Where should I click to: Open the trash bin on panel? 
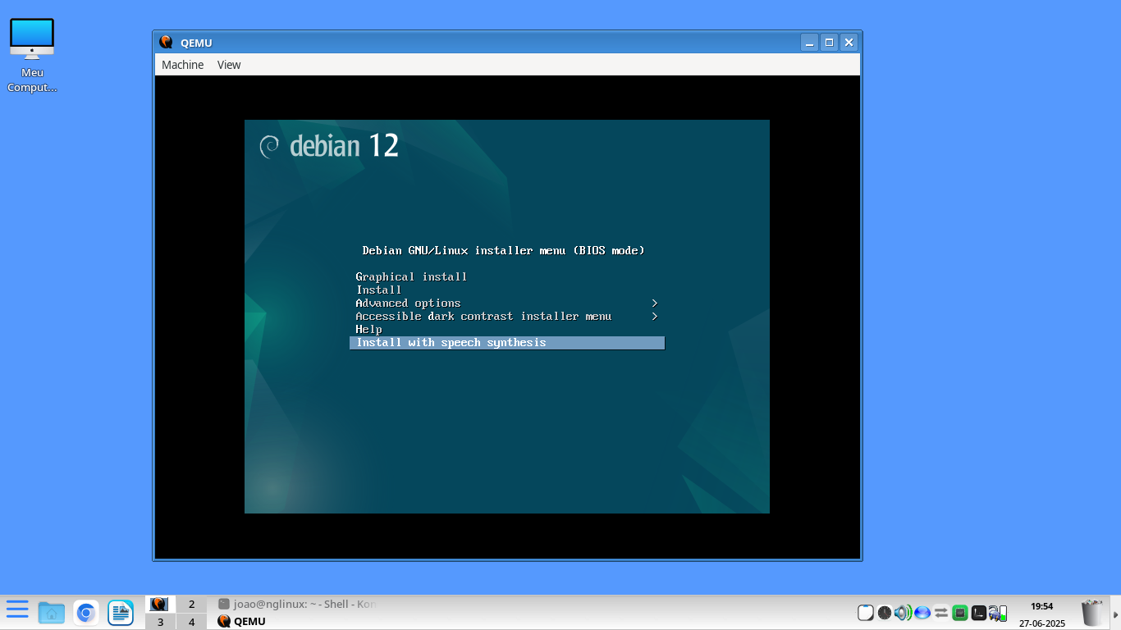[x=1092, y=613]
